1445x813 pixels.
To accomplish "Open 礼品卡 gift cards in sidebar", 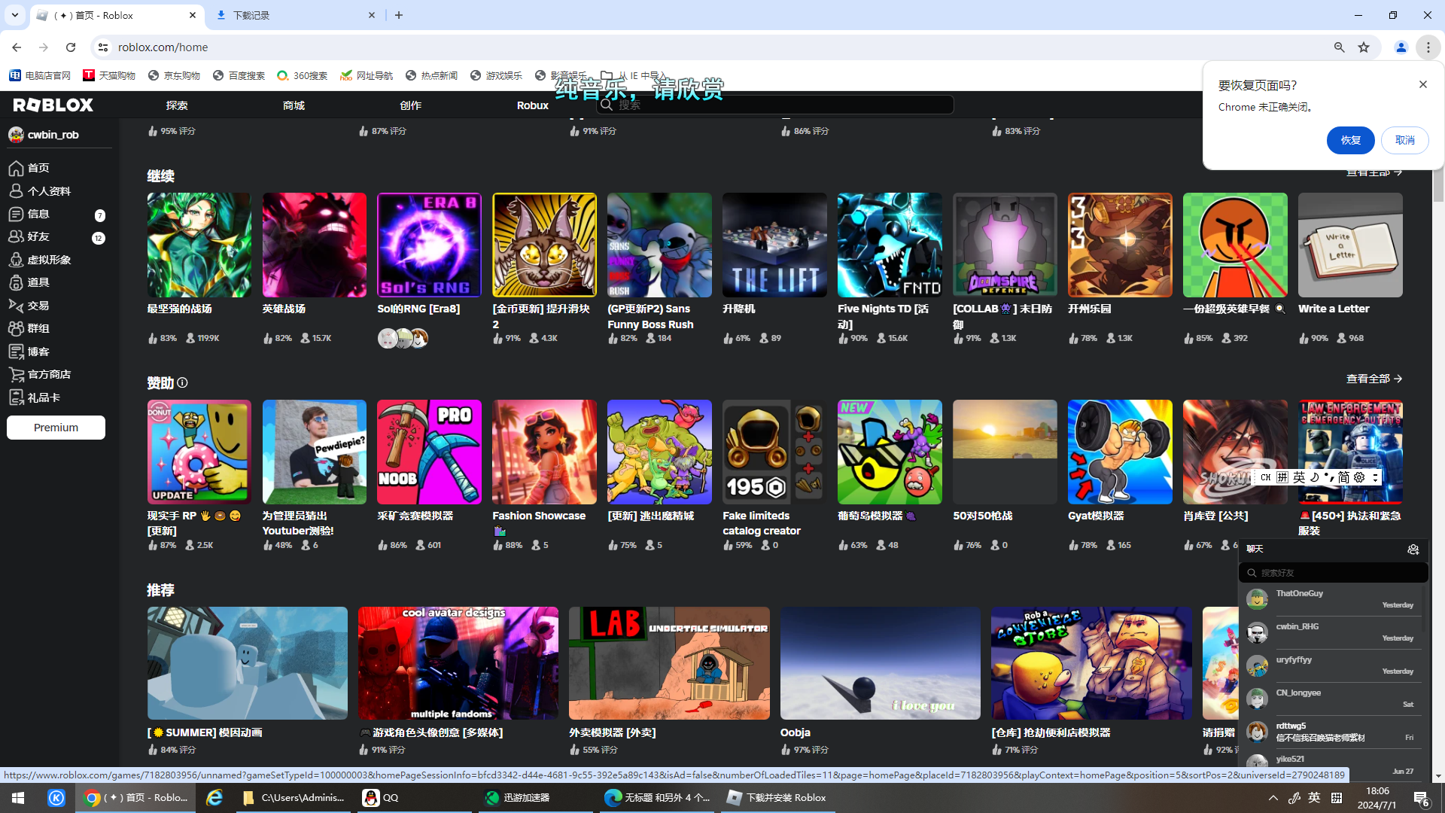I will 35,397.
